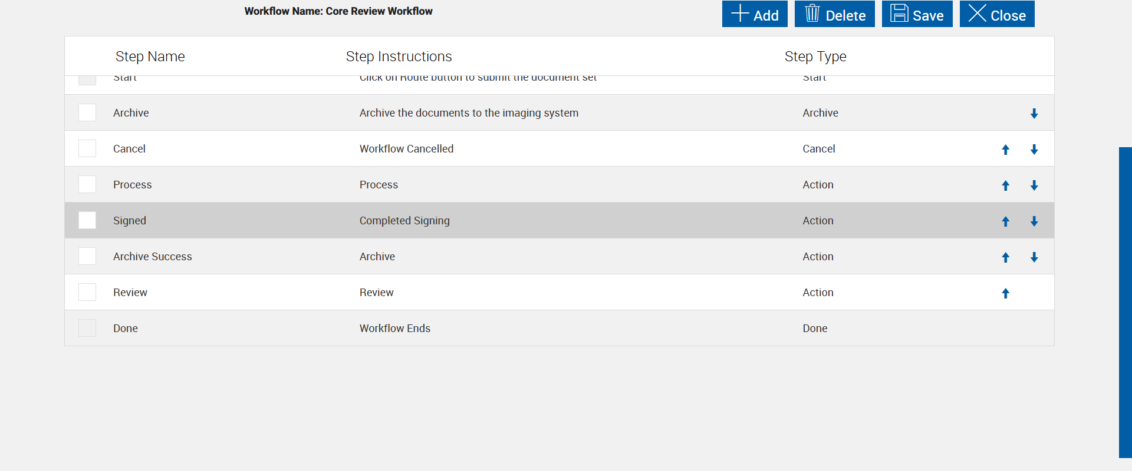Screen dimensions: 1132x471
Task: Move the Review step up
Action: click(1006, 293)
